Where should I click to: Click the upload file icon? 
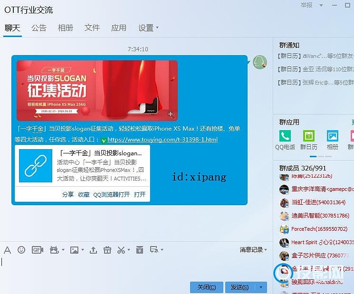click(93, 250)
